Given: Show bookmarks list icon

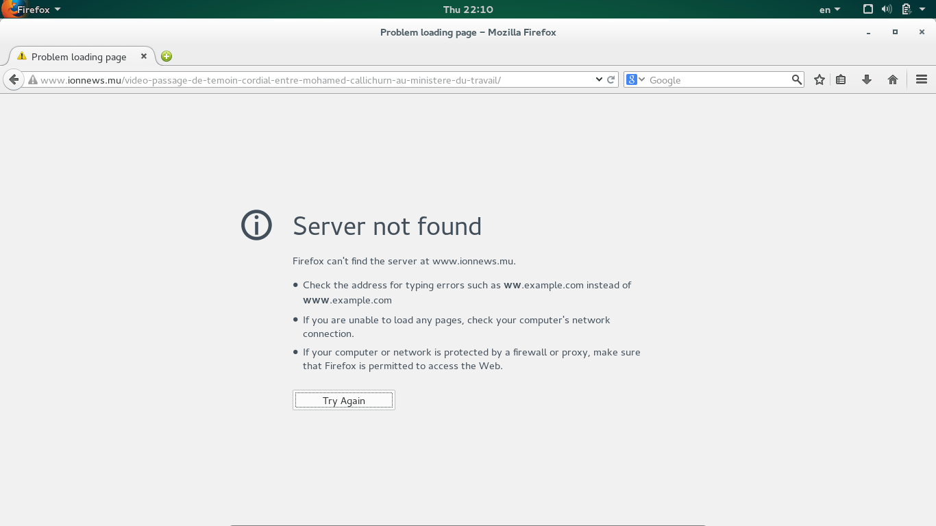Looking at the screenshot, I should click(x=841, y=79).
